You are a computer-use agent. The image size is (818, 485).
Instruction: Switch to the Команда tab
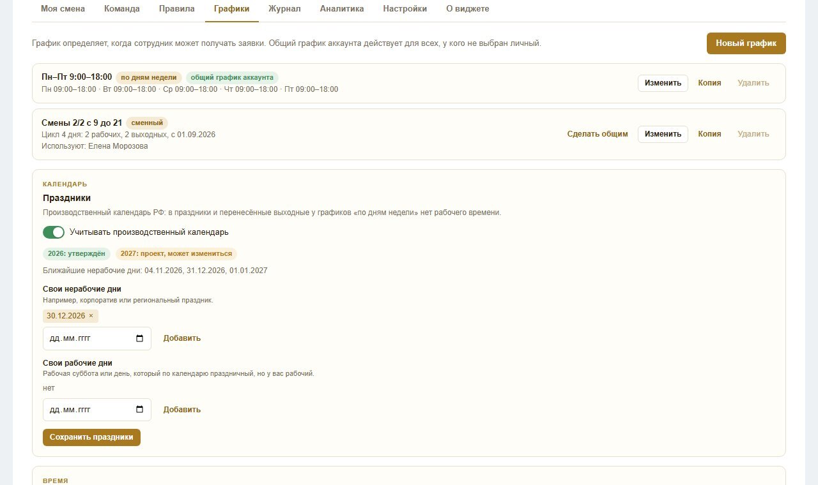(x=122, y=9)
